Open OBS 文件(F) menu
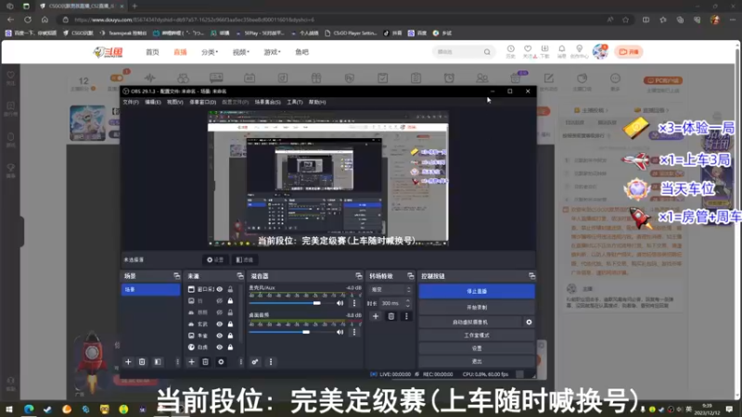This screenshot has height=417, width=742. click(131, 102)
